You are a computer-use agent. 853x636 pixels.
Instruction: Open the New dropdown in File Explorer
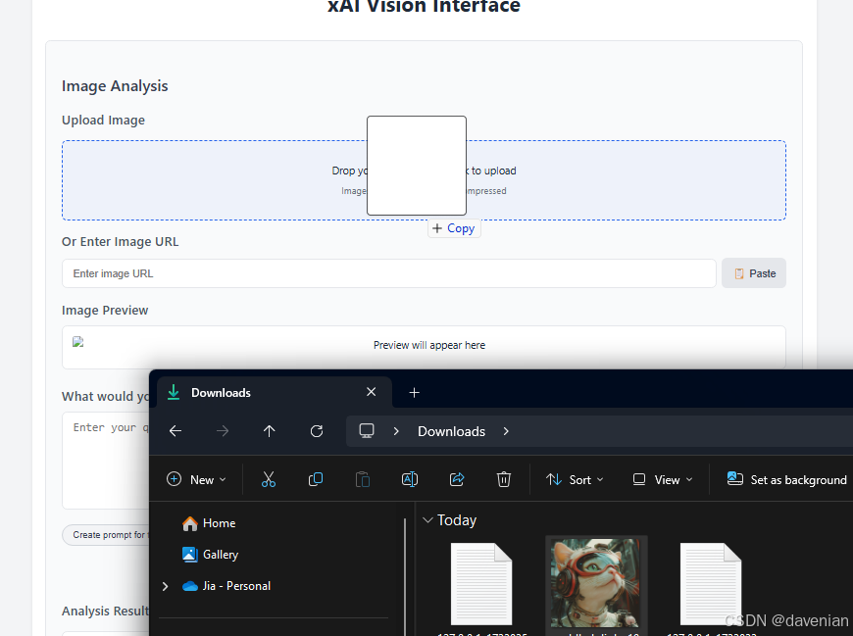(196, 479)
